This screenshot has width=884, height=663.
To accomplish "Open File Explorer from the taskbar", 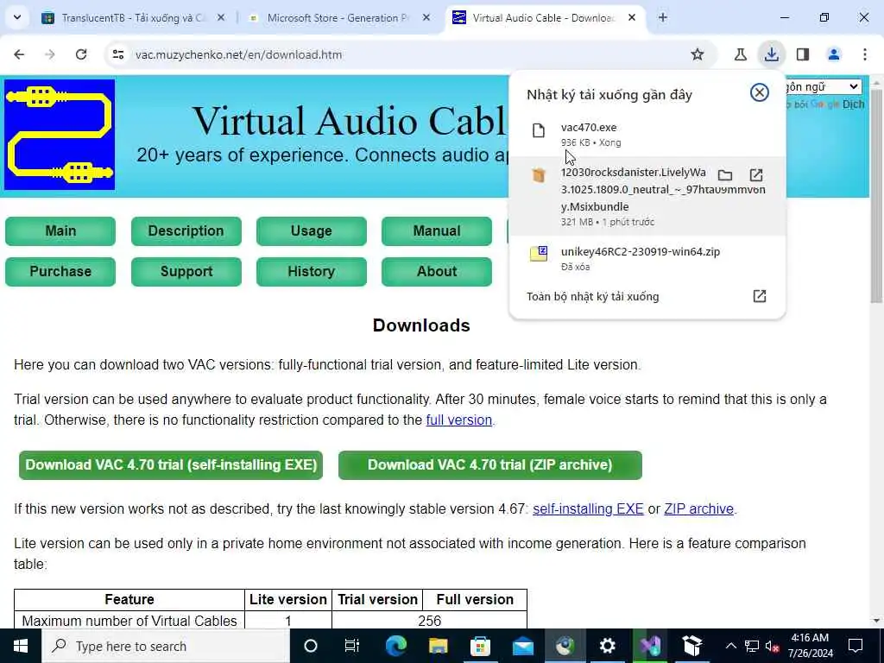I will [438, 646].
